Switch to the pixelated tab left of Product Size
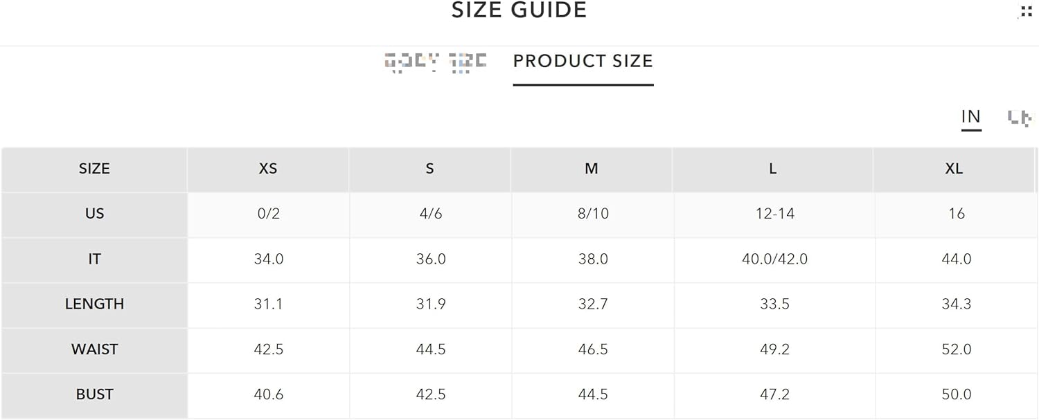Image resolution: width=1039 pixels, height=420 pixels. [436, 62]
